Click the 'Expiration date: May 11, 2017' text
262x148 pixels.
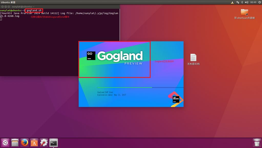coord(112,95)
